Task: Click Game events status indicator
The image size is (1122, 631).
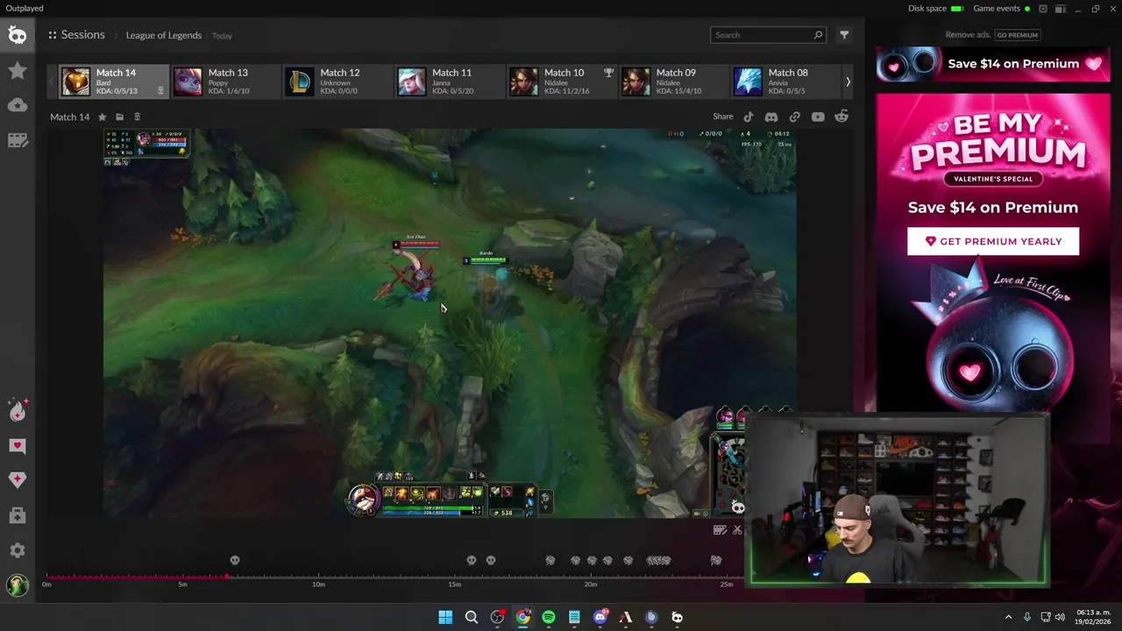Action: (x=1001, y=9)
